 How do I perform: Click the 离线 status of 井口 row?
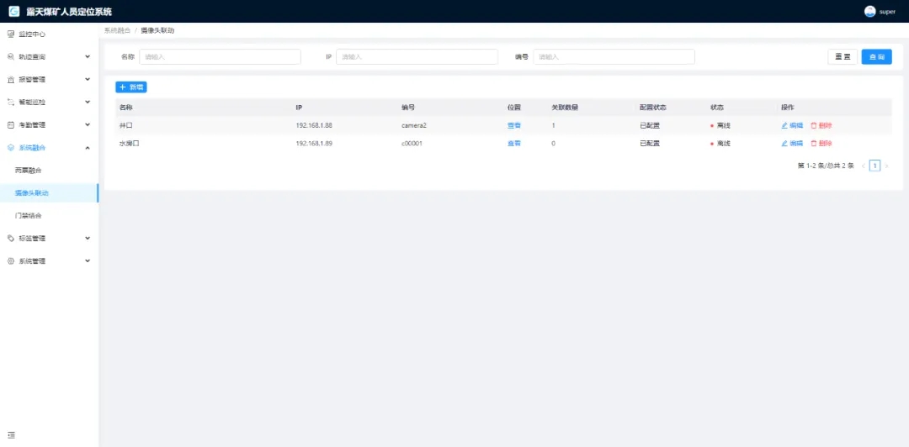coord(720,125)
